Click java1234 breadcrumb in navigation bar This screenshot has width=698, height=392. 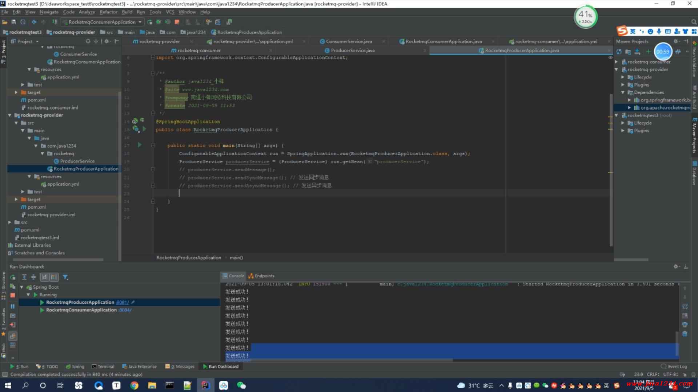pos(193,32)
